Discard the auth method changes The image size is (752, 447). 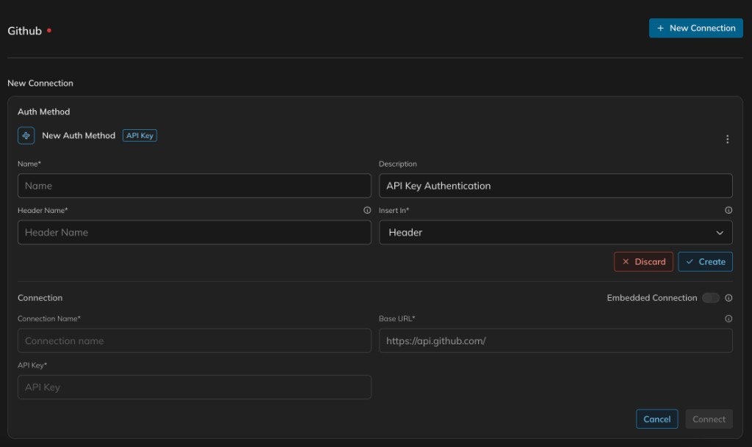point(643,261)
